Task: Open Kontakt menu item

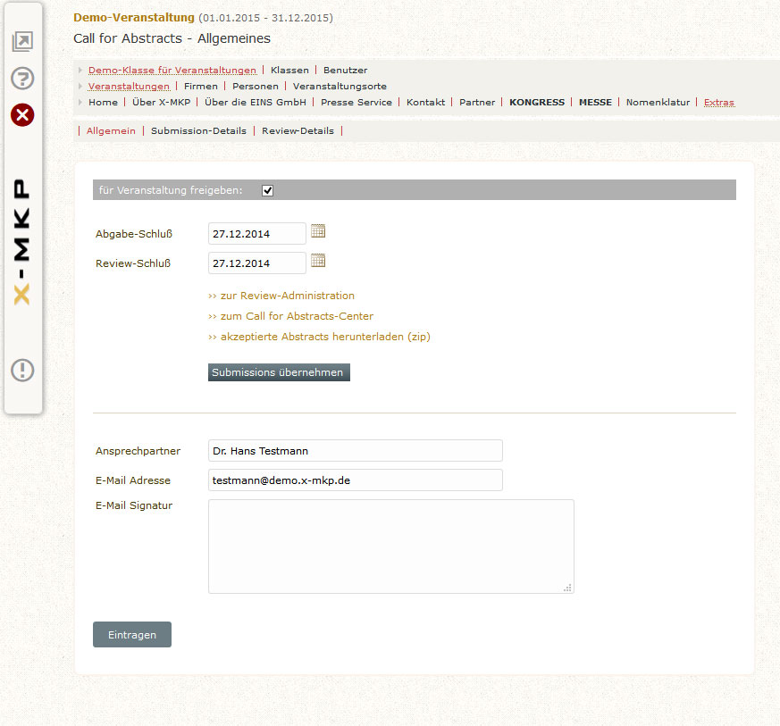Action: pyautogui.click(x=426, y=102)
